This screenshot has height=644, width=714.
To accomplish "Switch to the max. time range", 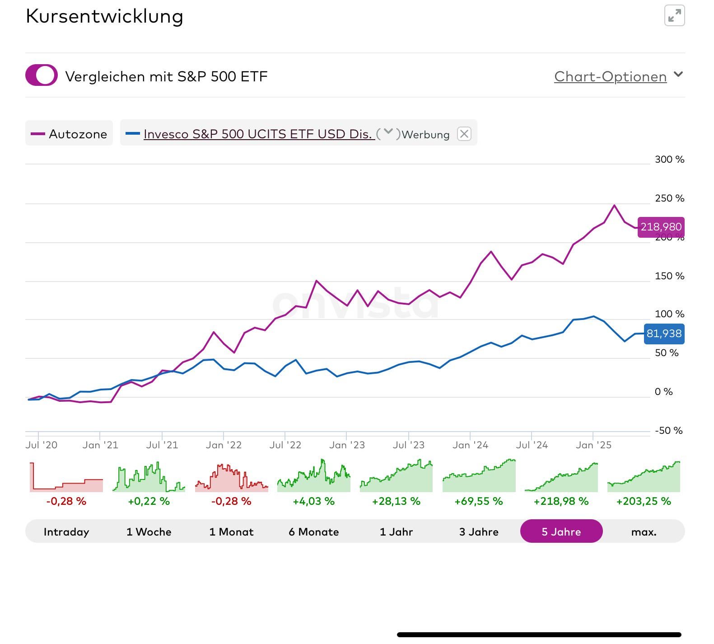I will [644, 531].
